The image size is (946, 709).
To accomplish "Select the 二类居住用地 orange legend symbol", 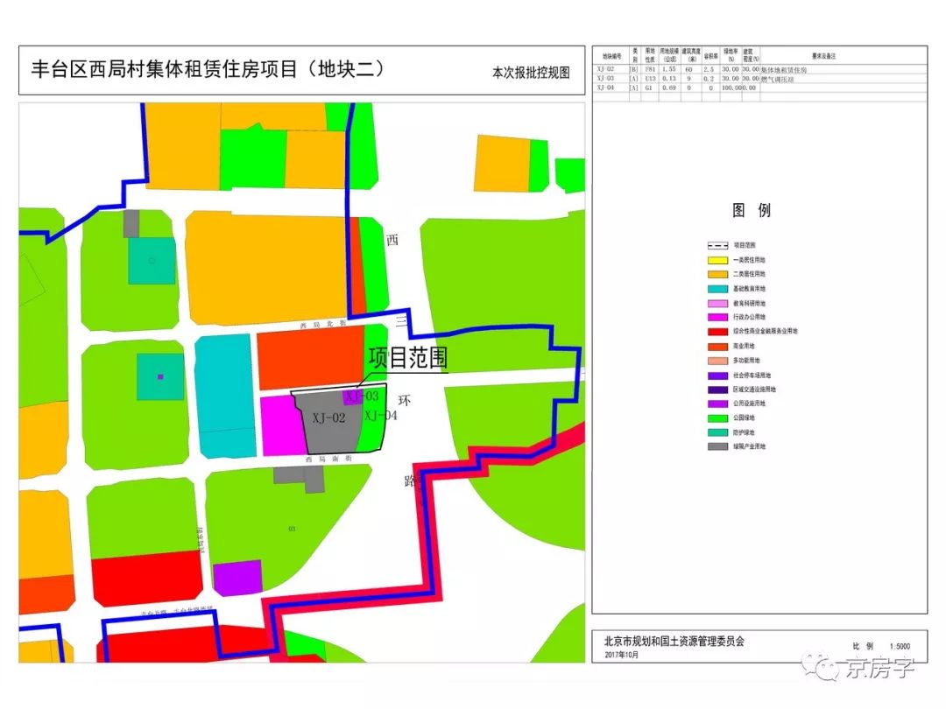I will point(717,273).
